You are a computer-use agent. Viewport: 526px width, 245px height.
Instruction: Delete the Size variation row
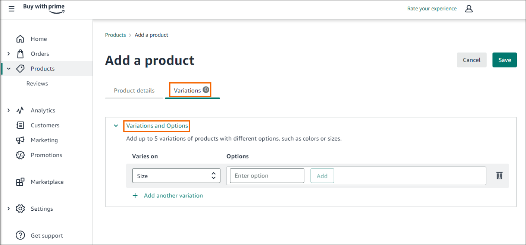tap(499, 176)
